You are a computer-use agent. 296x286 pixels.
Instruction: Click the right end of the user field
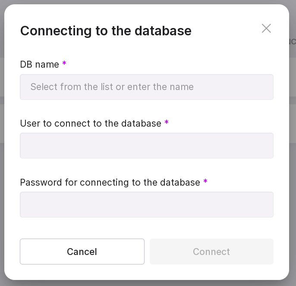(x=263, y=146)
